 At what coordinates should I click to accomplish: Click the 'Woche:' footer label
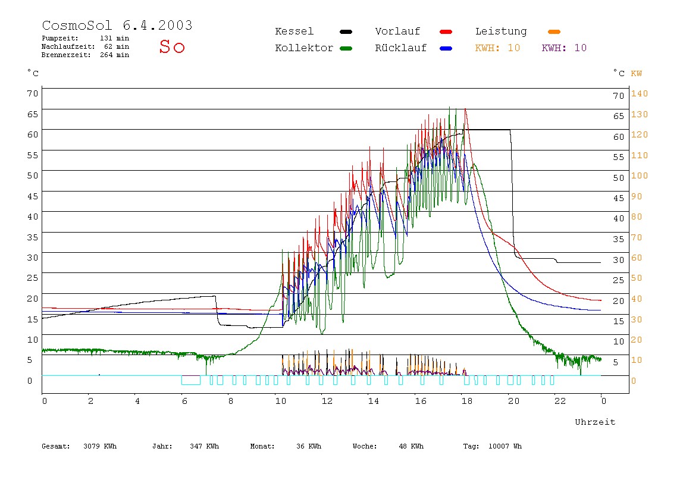tap(365, 446)
